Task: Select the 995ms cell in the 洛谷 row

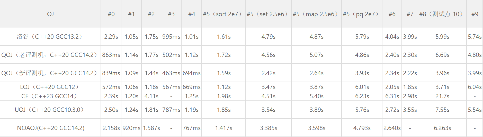Action: click(171, 37)
